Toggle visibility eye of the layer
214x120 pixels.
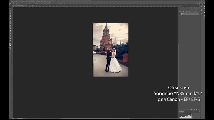coord(180,14)
